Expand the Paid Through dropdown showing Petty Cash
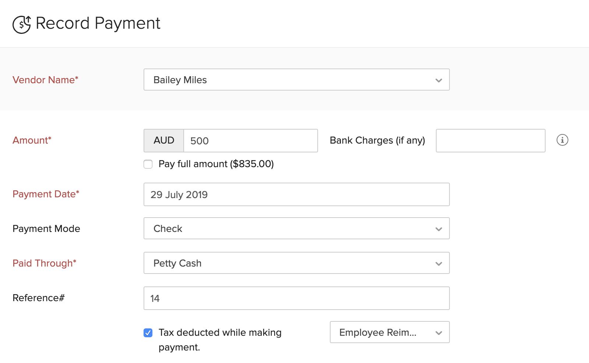Screen dimensions: 589x363 [291, 263]
